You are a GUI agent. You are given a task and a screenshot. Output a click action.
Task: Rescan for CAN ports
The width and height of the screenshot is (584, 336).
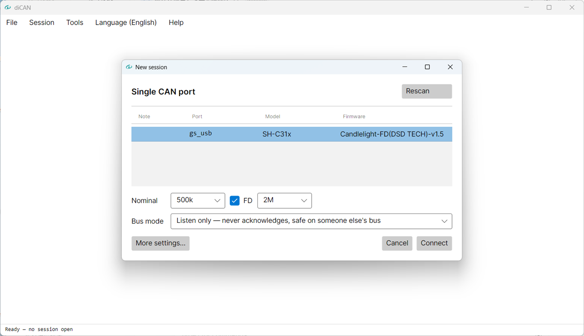[427, 91]
